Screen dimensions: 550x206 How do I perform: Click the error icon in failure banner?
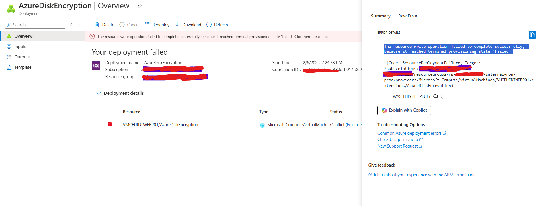pos(92,36)
